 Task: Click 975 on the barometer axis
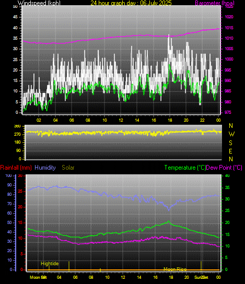click(x=228, y=112)
